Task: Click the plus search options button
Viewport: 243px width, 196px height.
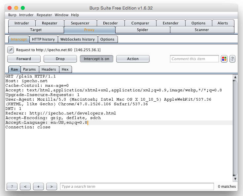Action: (38, 186)
